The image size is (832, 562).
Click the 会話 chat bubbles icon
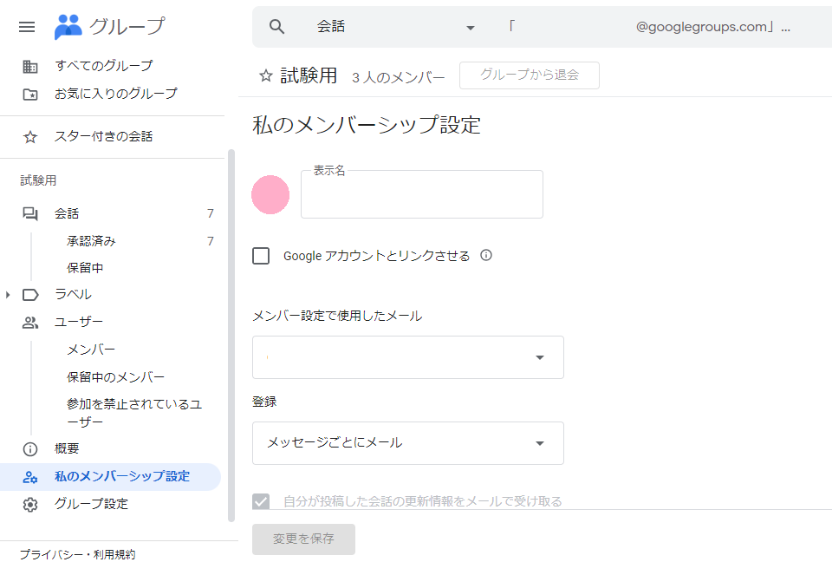pyautogui.click(x=30, y=214)
